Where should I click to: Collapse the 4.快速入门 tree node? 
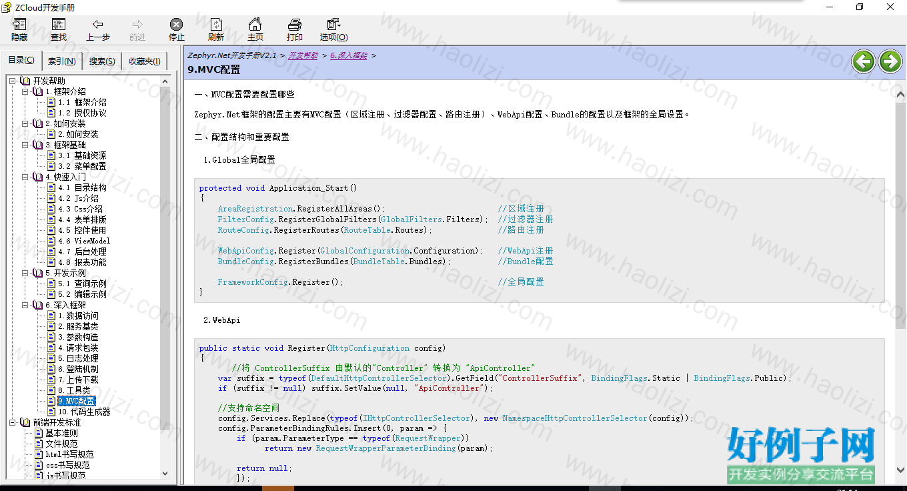coord(25,177)
